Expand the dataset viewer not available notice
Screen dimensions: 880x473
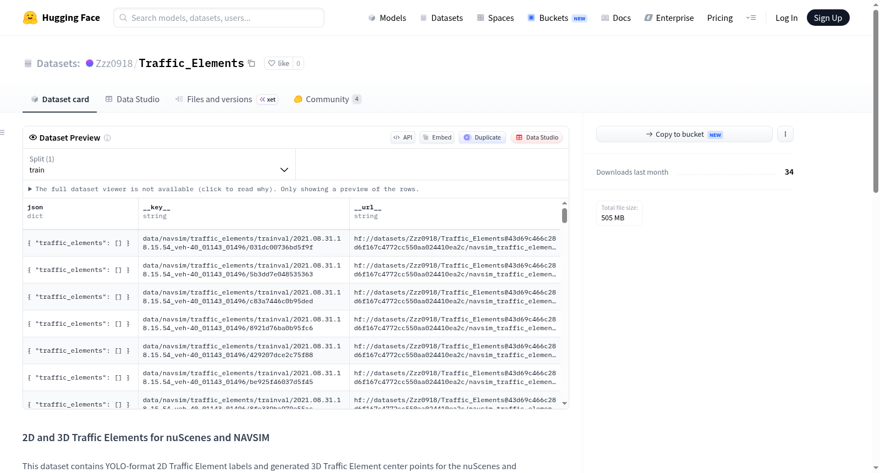(x=223, y=189)
